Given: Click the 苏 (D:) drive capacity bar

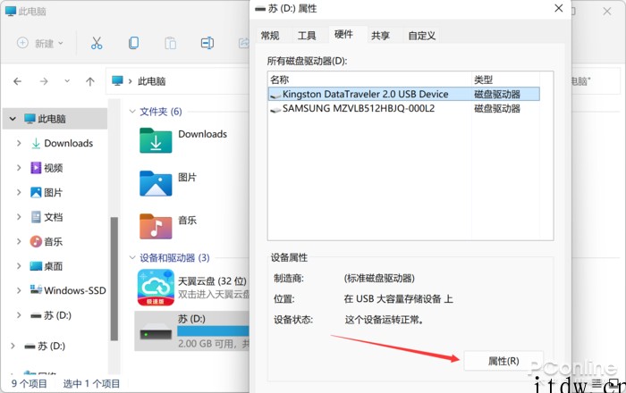Looking at the screenshot, I should point(213,330).
